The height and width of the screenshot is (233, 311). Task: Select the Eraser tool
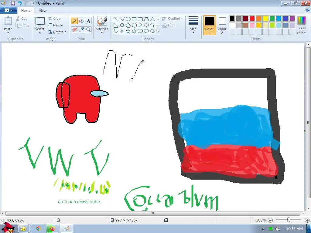point(74,30)
